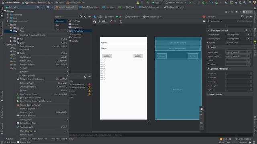Click the id input field in Attributes
The image size is (257, 144).
[x=238, y=26]
